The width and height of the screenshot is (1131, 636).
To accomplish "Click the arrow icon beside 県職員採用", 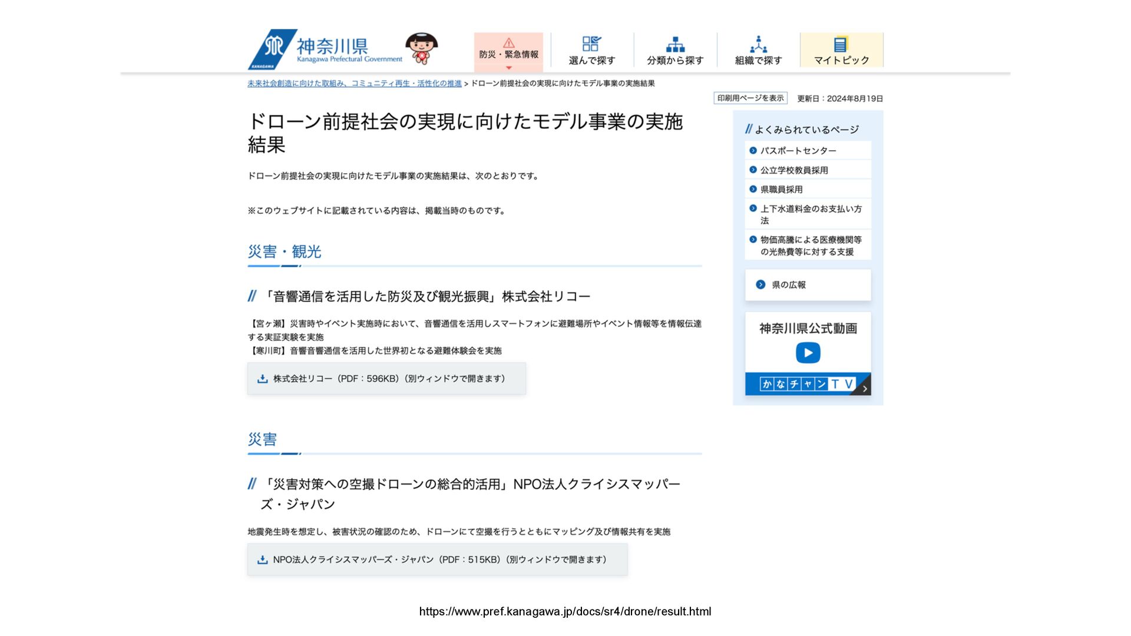I will 753,189.
